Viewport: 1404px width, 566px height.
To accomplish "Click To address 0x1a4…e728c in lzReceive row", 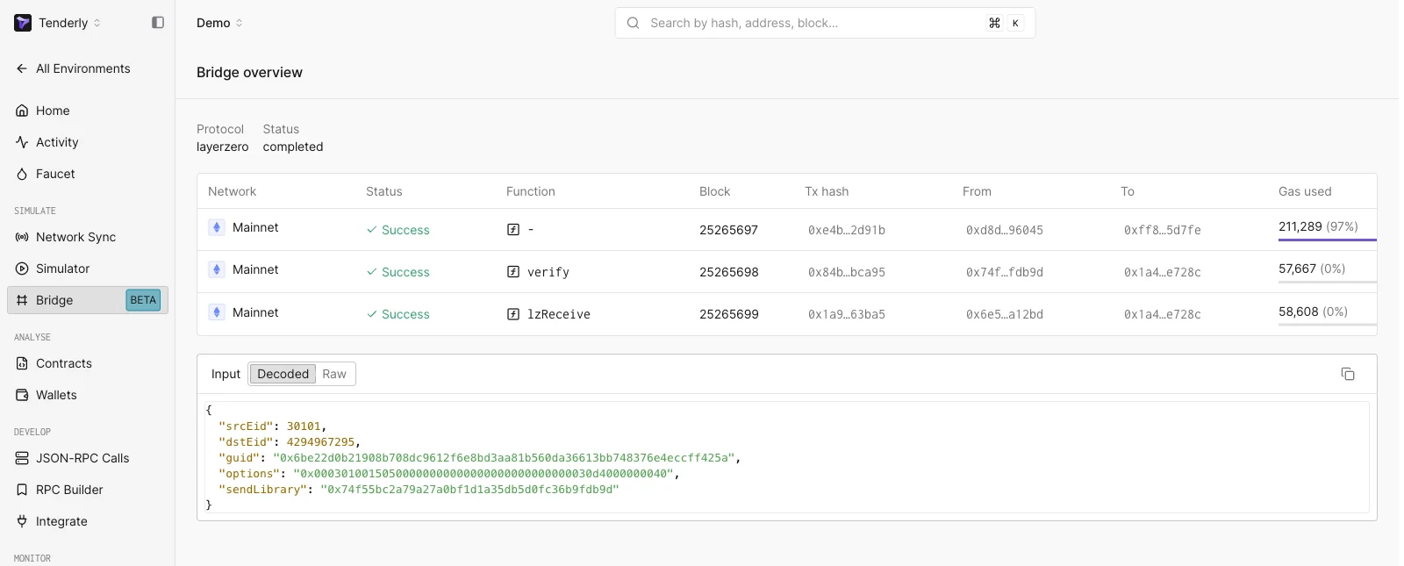I will coord(1163,314).
